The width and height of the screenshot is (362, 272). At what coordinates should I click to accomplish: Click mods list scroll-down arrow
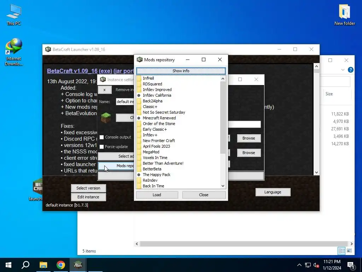[223, 186]
